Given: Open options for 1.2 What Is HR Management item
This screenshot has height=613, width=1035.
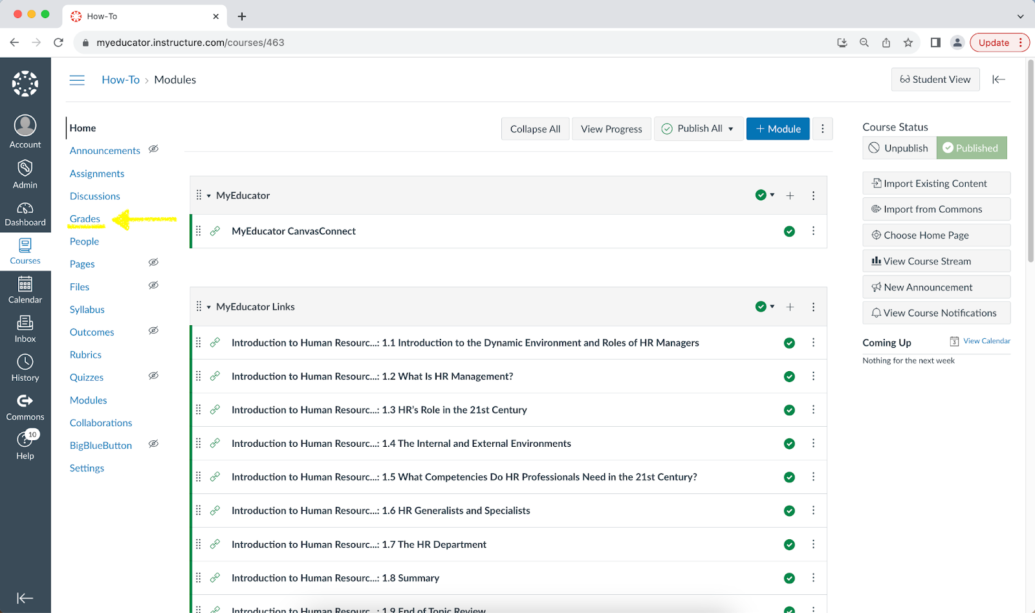Looking at the screenshot, I should point(813,376).
